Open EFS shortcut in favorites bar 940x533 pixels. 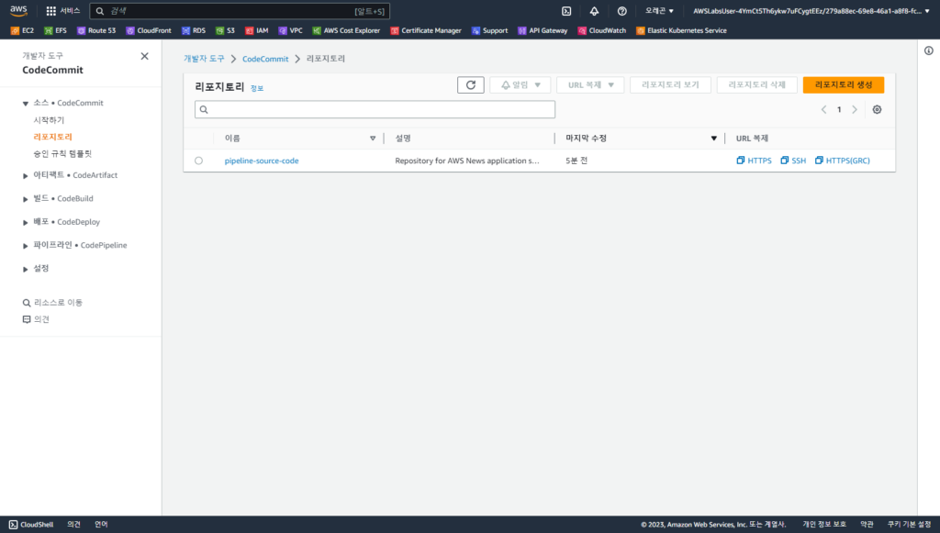click(x=55, y=30)
